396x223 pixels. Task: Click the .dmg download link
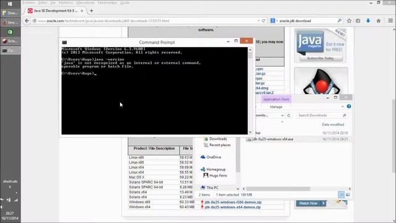point(262,88)
